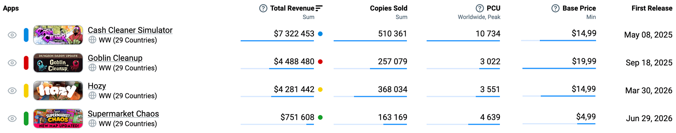Open the Hozy game thumbnail

58,90
